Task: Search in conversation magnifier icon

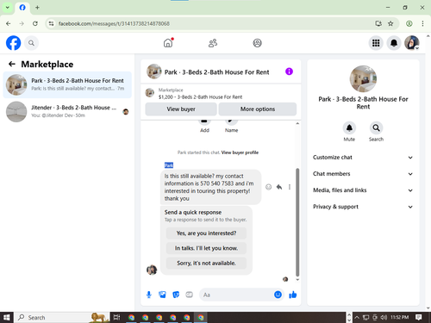Action: pos(376,128)
